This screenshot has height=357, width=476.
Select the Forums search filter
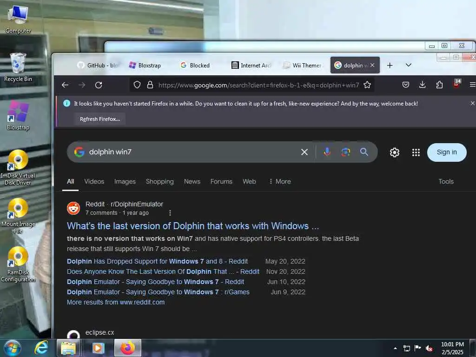(x=221, y=182)
